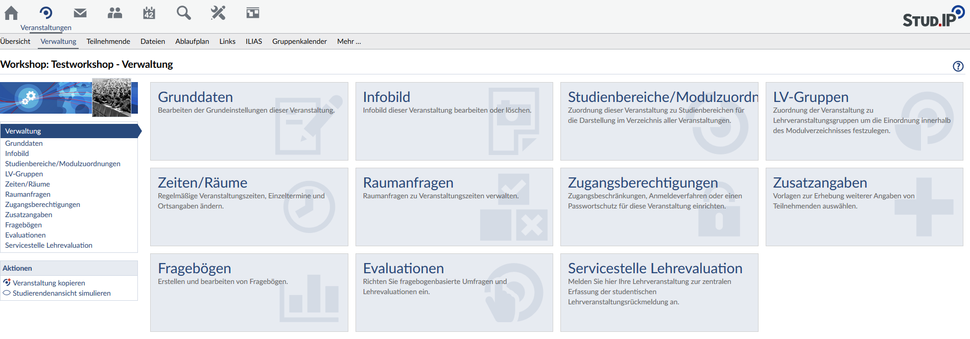This screenshot has width=970, height=339.
Task: Open the messages envelope icon
Action: tap(80, 13)
